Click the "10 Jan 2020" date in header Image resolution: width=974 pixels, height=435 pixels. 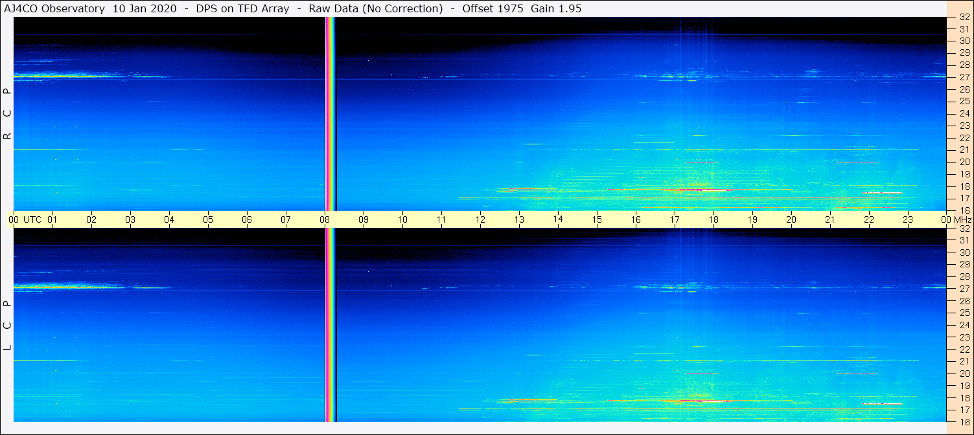144,8
